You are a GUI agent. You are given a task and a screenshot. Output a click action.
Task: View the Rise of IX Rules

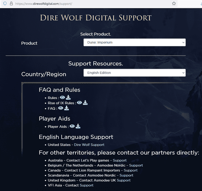(79, 103)
